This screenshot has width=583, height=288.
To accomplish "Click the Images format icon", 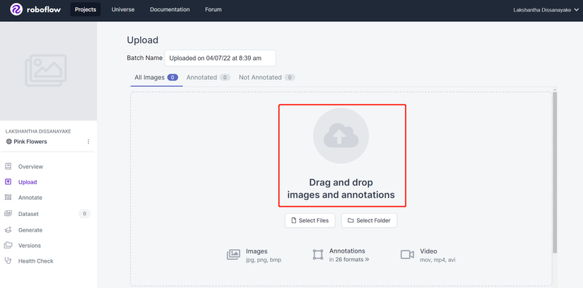I will tap(233, 255).
